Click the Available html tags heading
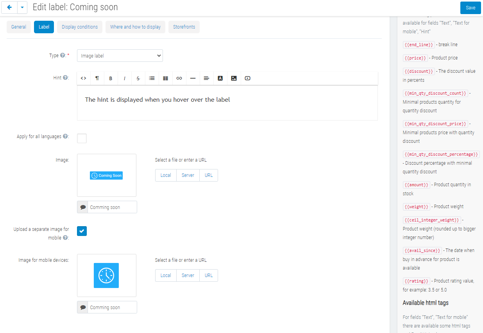 pos(426,303)
